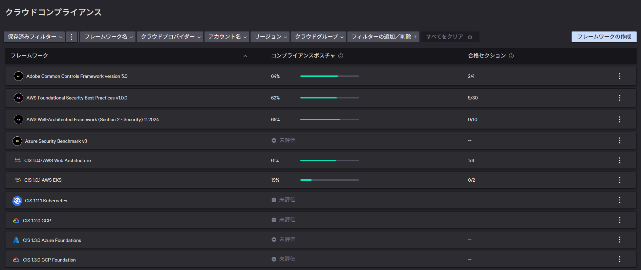This screenshot has width=641, height=270.
Task: Click the Kubernetes logo icon
Action: tap(17, 201)
